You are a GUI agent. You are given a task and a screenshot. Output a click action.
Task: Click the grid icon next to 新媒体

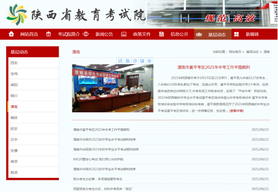(x=236, y=34)
